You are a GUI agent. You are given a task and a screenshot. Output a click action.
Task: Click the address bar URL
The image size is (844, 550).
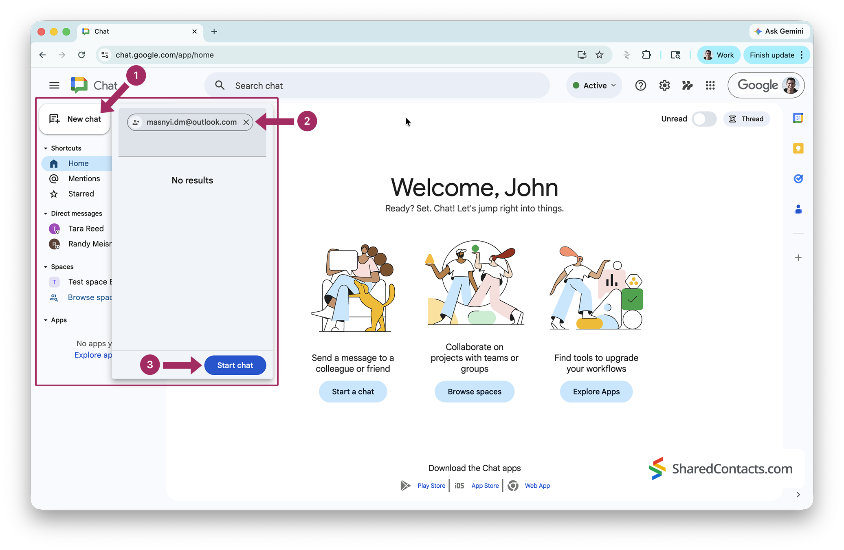click(165, 55)
